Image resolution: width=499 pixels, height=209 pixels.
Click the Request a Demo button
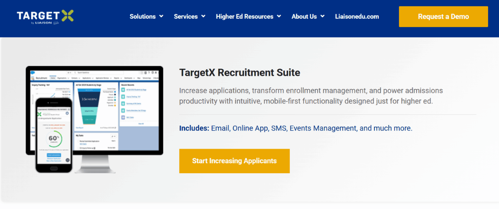[x=443, y=17]
